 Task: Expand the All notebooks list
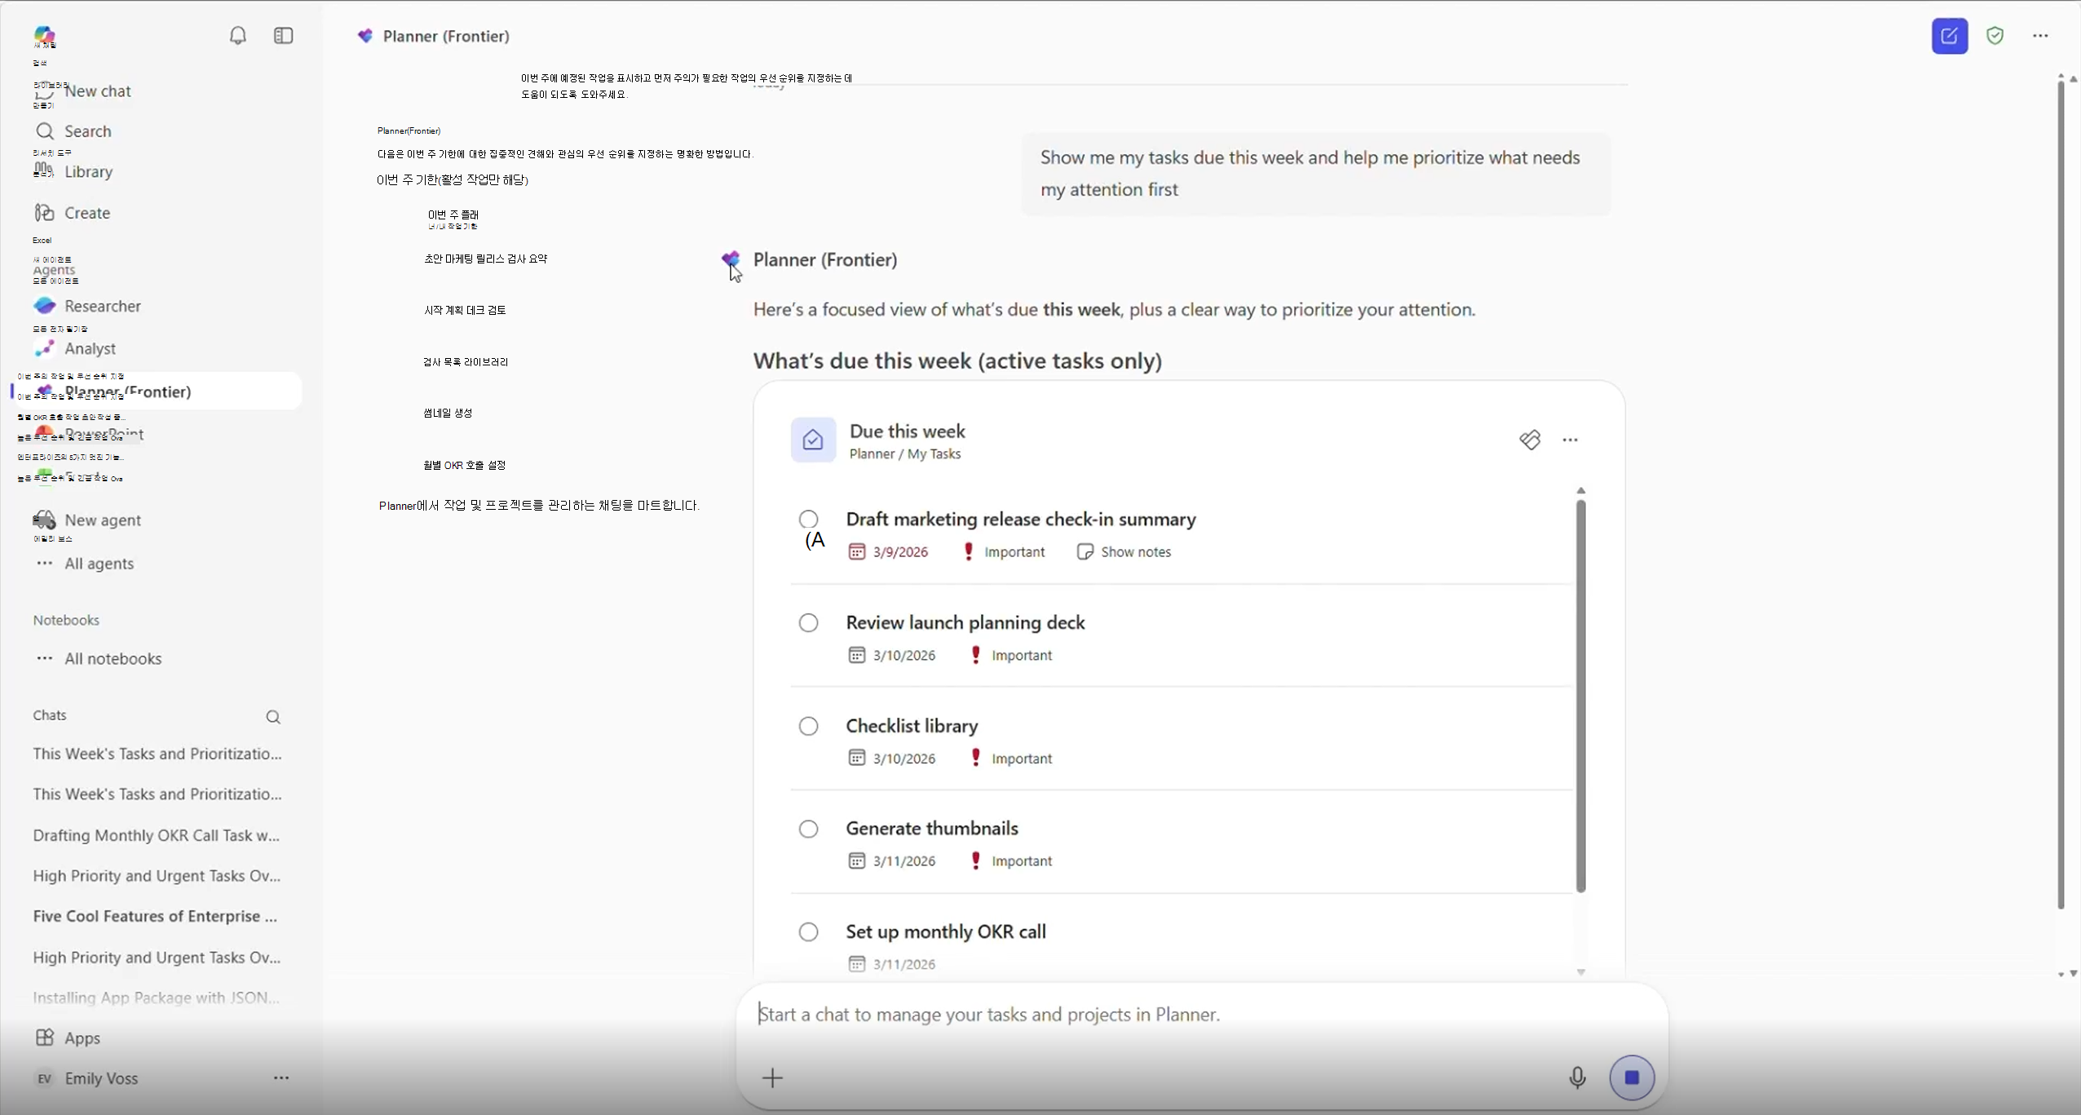(x=98, y=658)
